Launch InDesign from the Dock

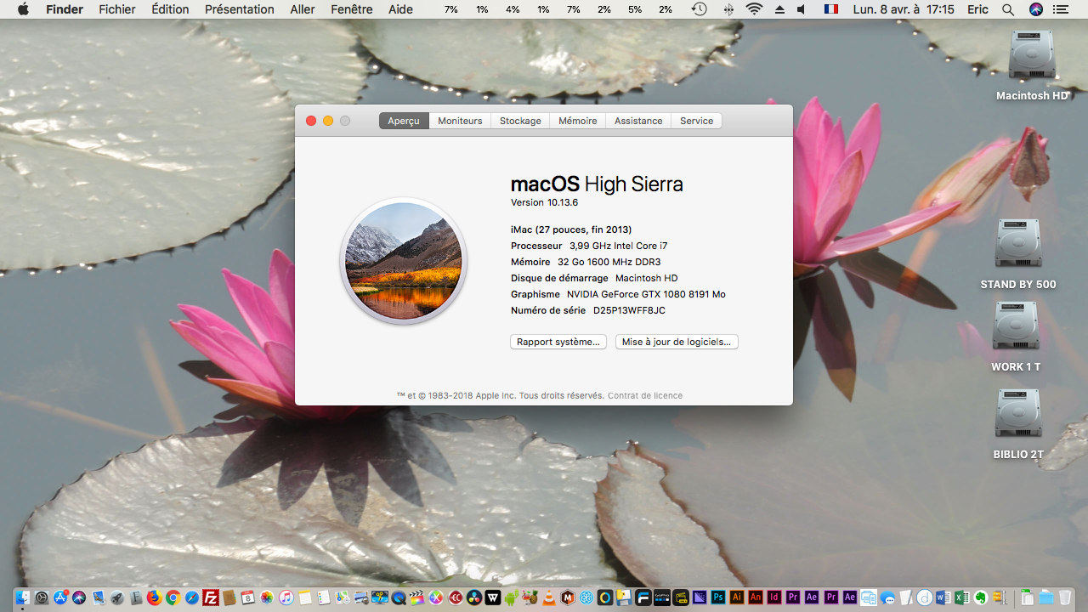[774, 598]
